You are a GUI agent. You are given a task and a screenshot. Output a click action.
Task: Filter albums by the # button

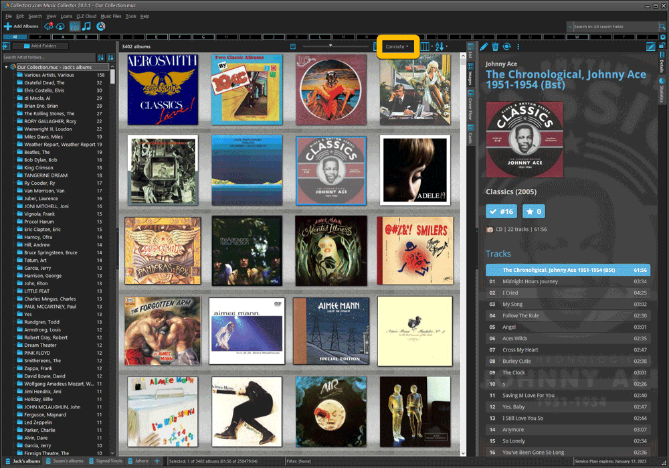point(39,37)
